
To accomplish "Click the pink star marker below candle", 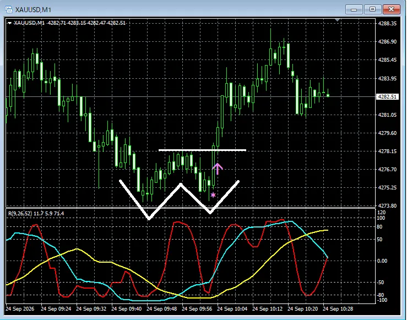I will 213,194.
